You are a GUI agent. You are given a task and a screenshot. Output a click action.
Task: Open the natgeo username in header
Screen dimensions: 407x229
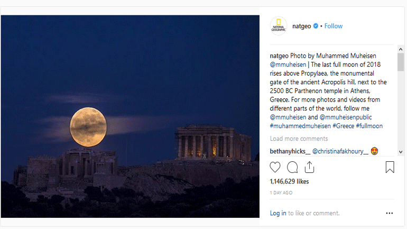pyautogui.click(x=302, y=26)
